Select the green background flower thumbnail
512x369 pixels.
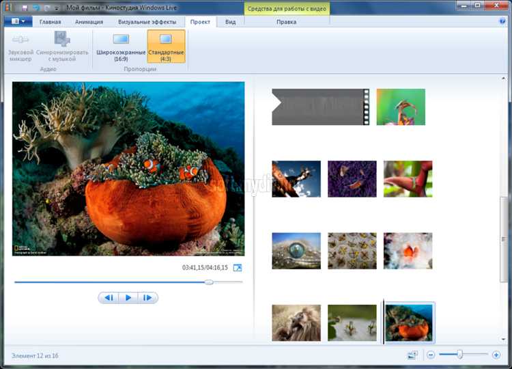click(x=401, y=107)
